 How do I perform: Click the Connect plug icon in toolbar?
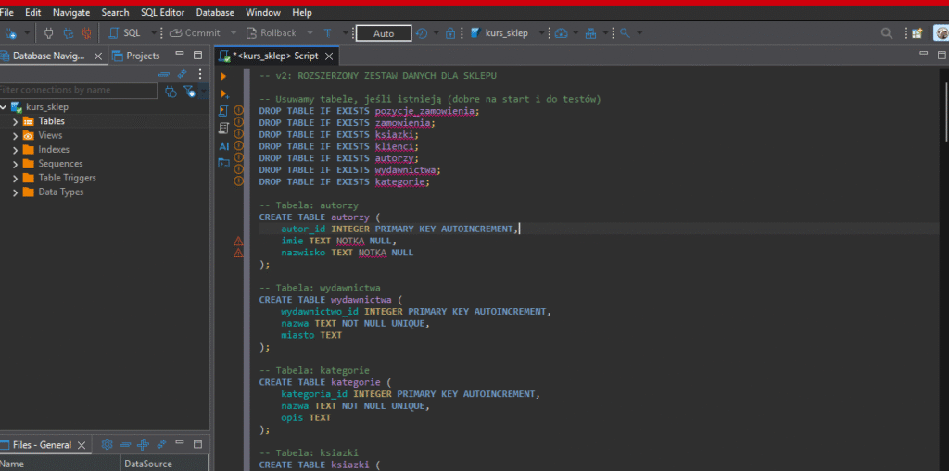click(x=50, y=33)
